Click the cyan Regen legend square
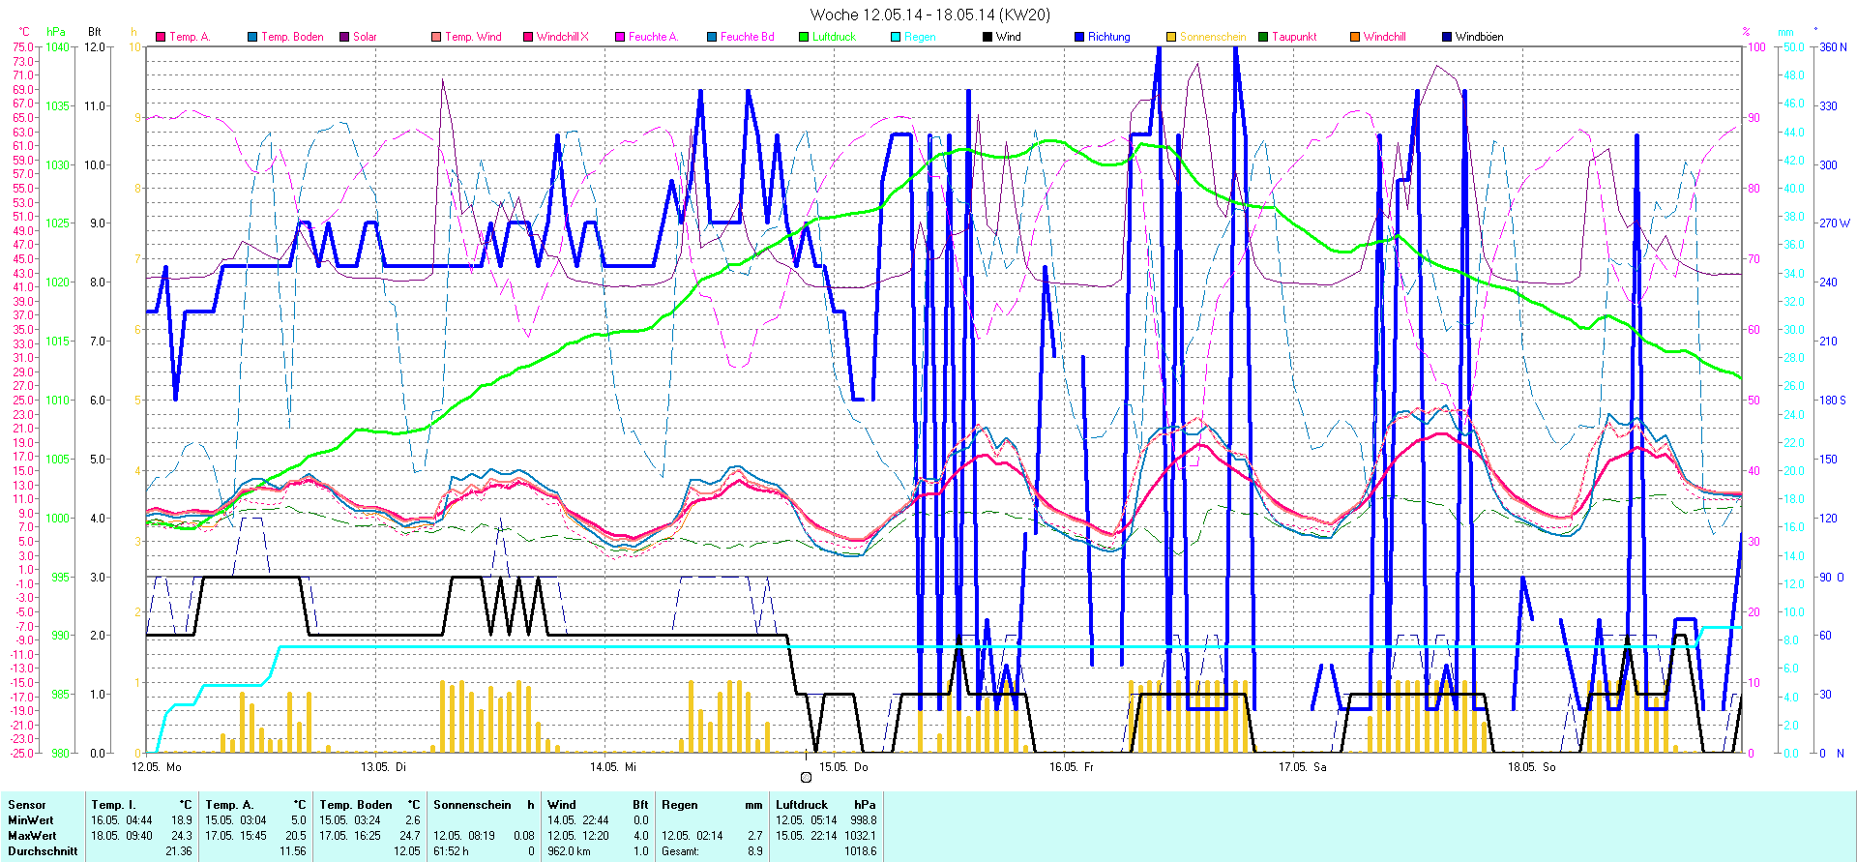Image resolution: width=1857 pixels, height=862 pixels. (896, 37)
